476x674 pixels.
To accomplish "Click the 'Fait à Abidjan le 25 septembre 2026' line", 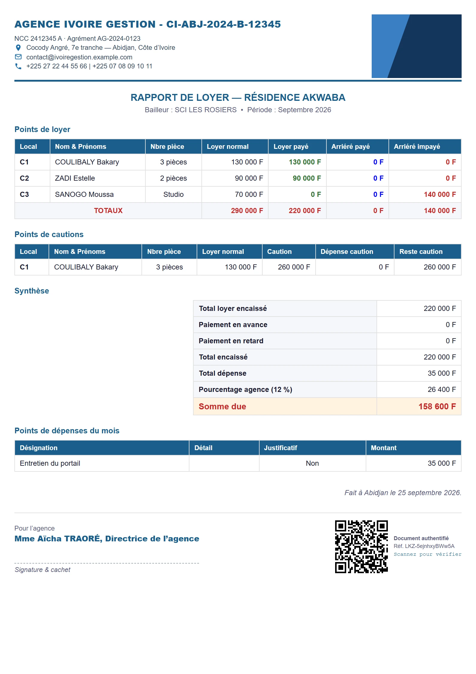I will pyautogui.click(x=403, y=493).
